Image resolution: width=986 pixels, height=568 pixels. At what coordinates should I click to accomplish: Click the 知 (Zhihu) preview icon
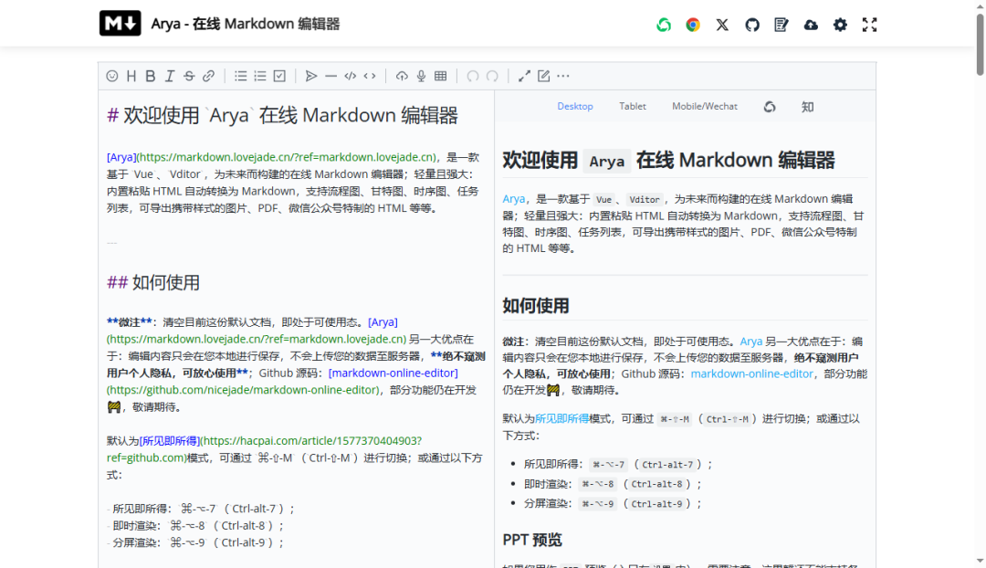[807, 107]
